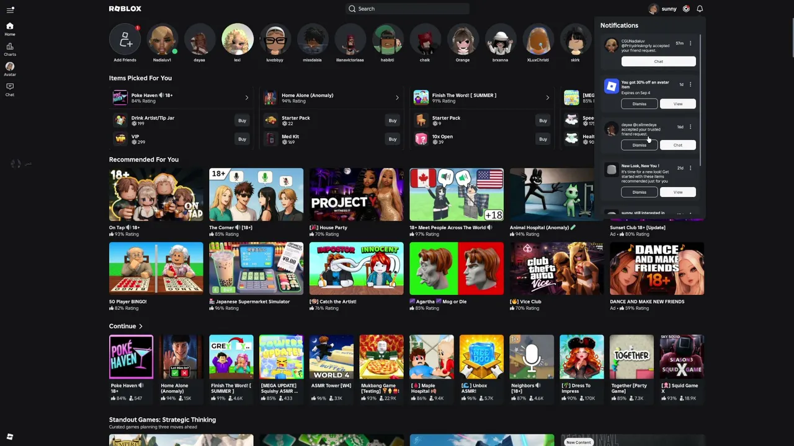This screenshot has height=446, width=794.
Task: Open Japanese Supermarket Simulator thumbnail
Action: tap(256, 268)
